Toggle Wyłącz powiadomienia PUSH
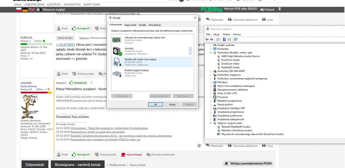 point(248,163)
